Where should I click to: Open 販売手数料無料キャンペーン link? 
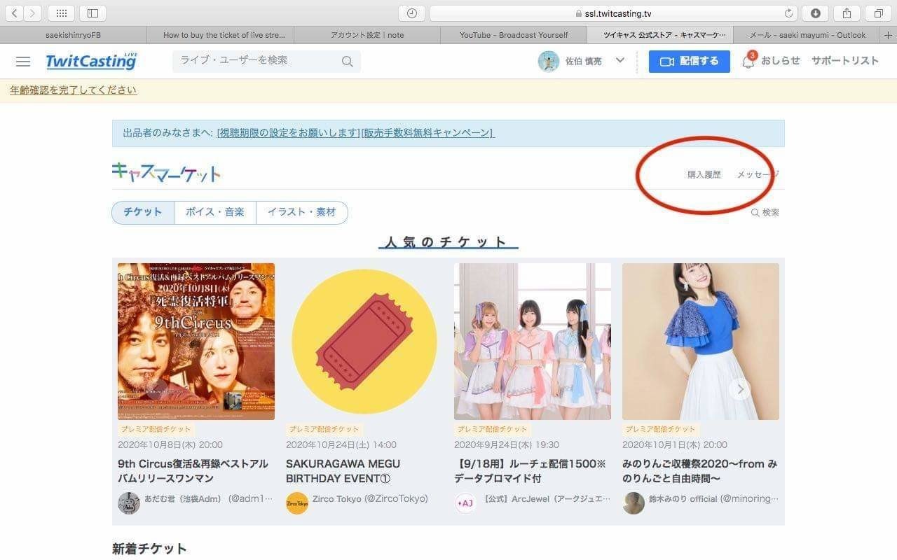pyautogui.click(x=427, y=133)
